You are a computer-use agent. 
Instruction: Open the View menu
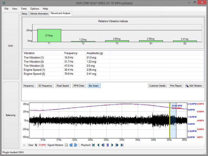15,9
